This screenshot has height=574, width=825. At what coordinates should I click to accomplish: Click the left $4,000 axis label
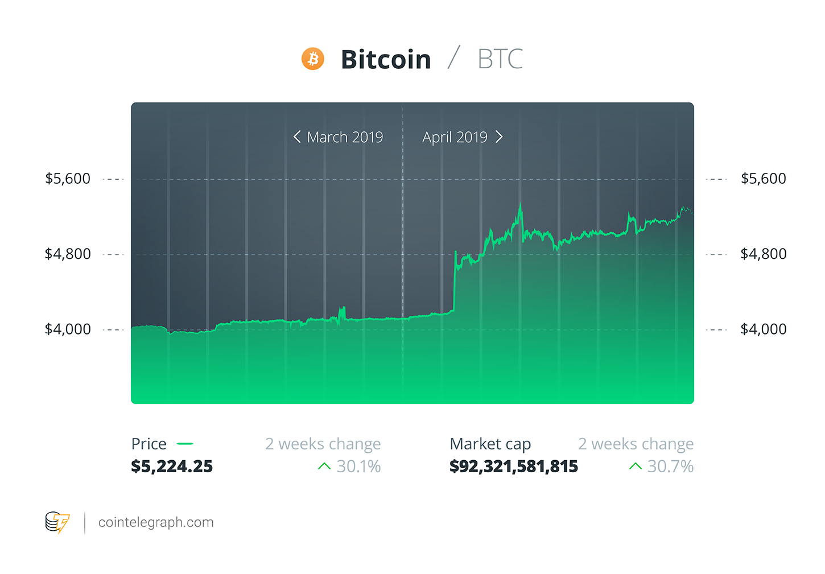point(68,329)
